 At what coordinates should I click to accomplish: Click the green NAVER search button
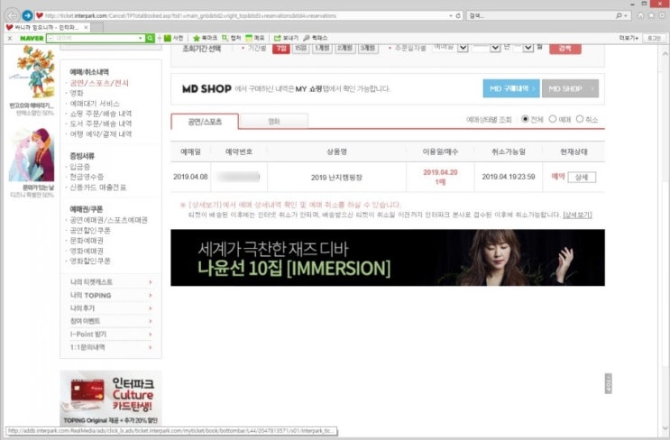[150, 39]
